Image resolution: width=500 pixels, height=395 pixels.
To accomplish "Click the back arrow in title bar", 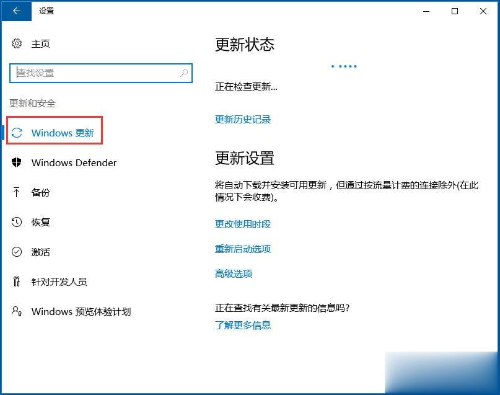I will (17, 11).
